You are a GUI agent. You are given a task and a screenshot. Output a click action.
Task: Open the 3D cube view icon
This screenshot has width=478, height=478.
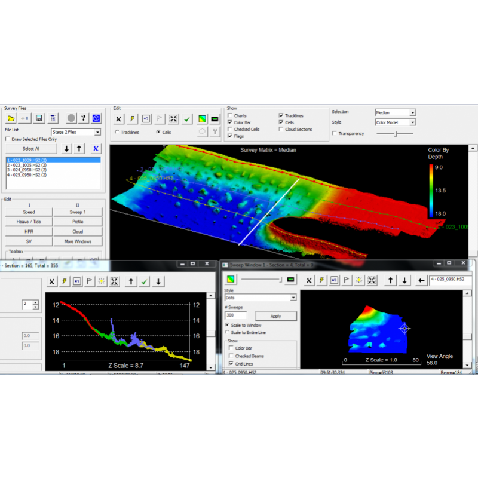point(96,118)
